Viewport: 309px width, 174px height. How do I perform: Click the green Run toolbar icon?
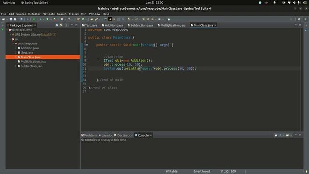click(x=47, y=19)
